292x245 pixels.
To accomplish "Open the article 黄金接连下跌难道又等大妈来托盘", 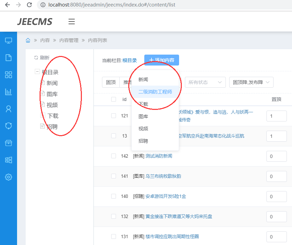I will [x=179, y=216].
